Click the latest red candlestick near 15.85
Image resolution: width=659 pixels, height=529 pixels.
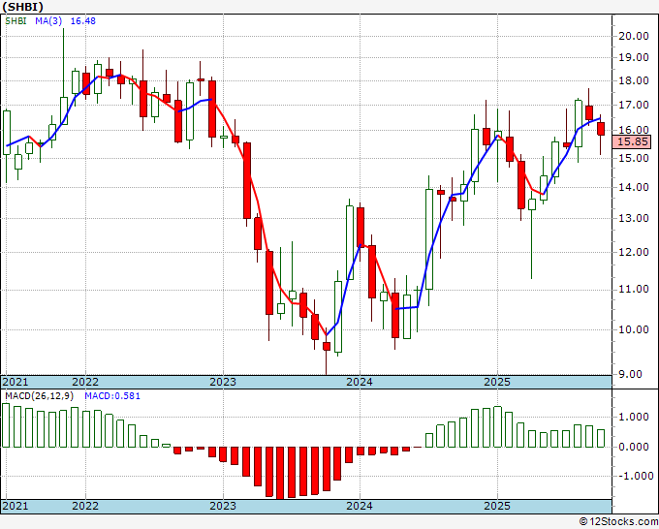(601, 129)
